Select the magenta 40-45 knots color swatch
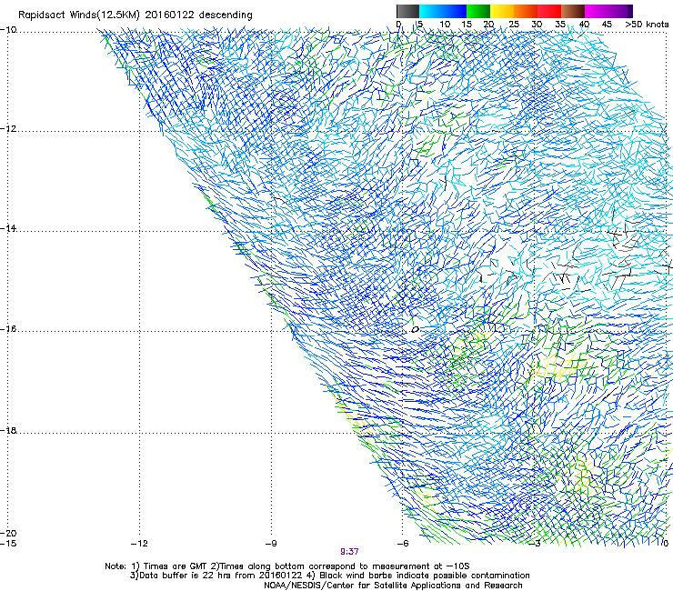The height and width of the screenshot is (591, 673). coord(597,11)
